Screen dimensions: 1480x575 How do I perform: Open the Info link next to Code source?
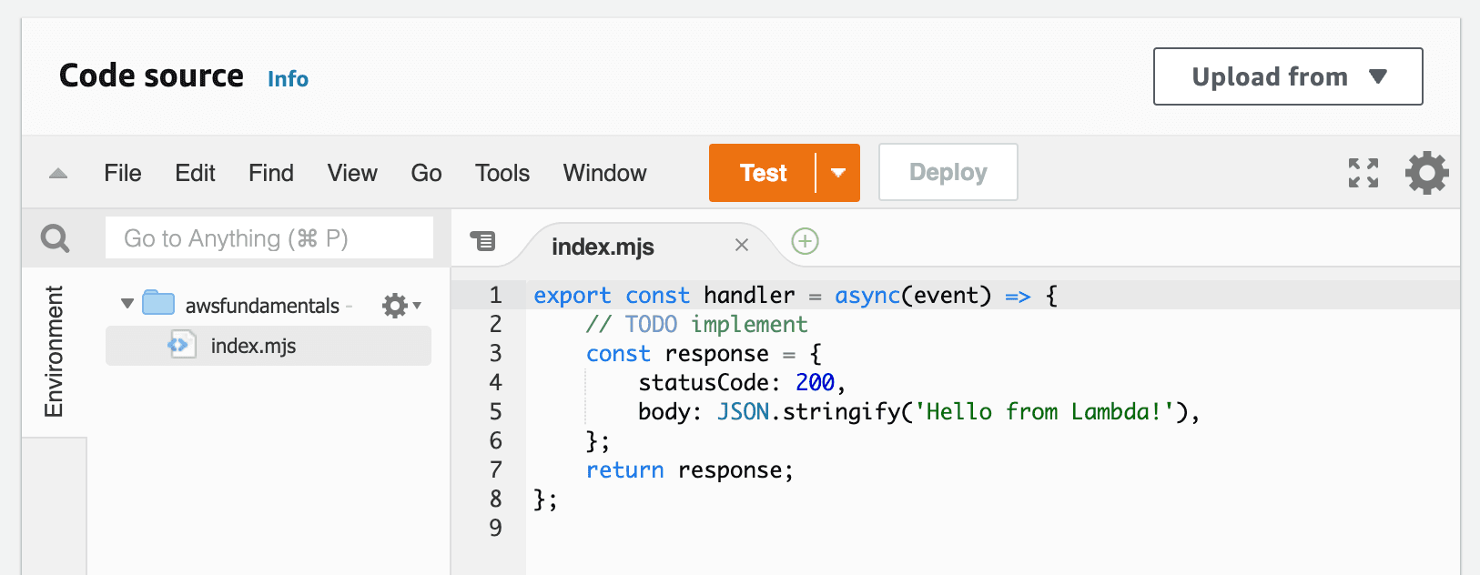288,79
